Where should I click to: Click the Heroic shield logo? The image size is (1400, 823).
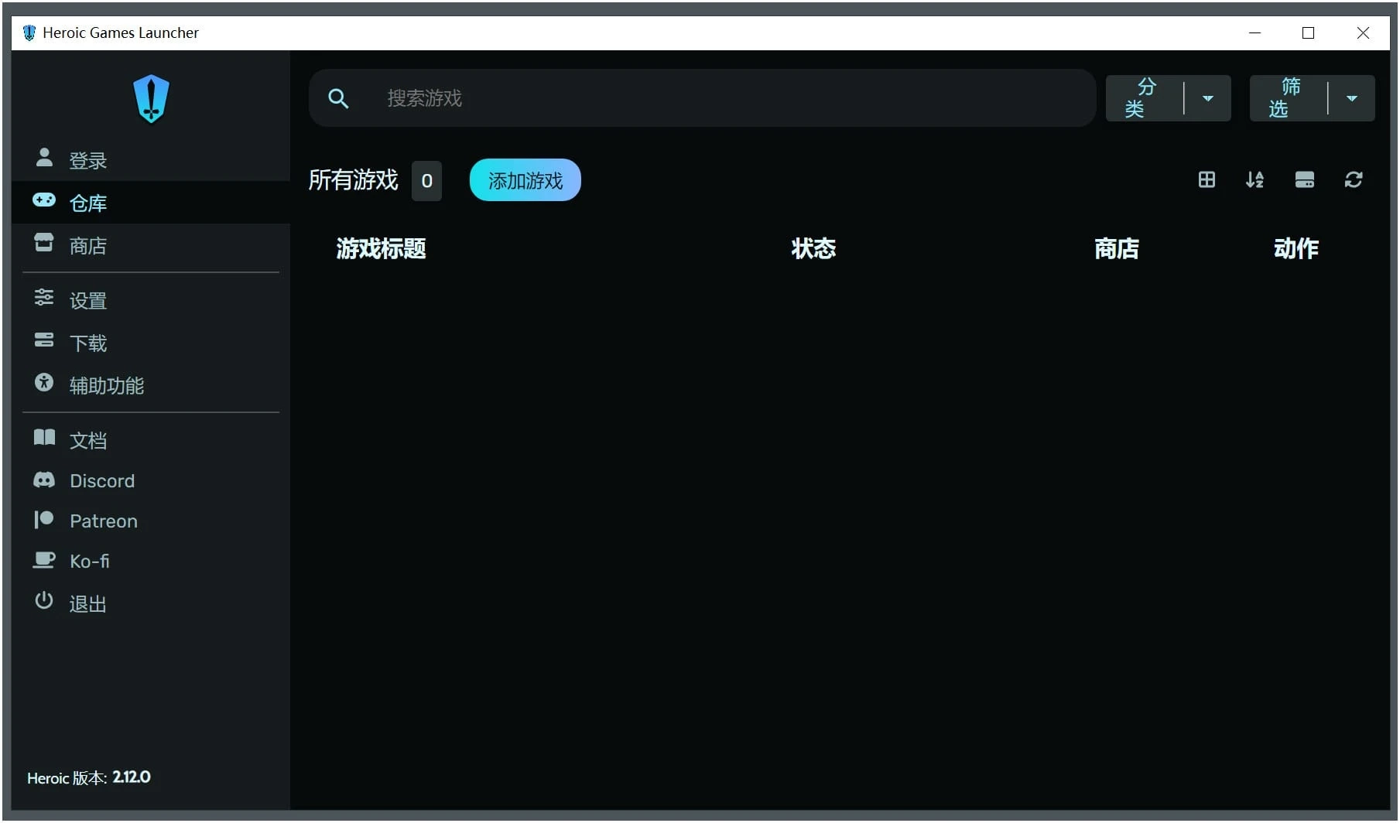pos(151,98)
